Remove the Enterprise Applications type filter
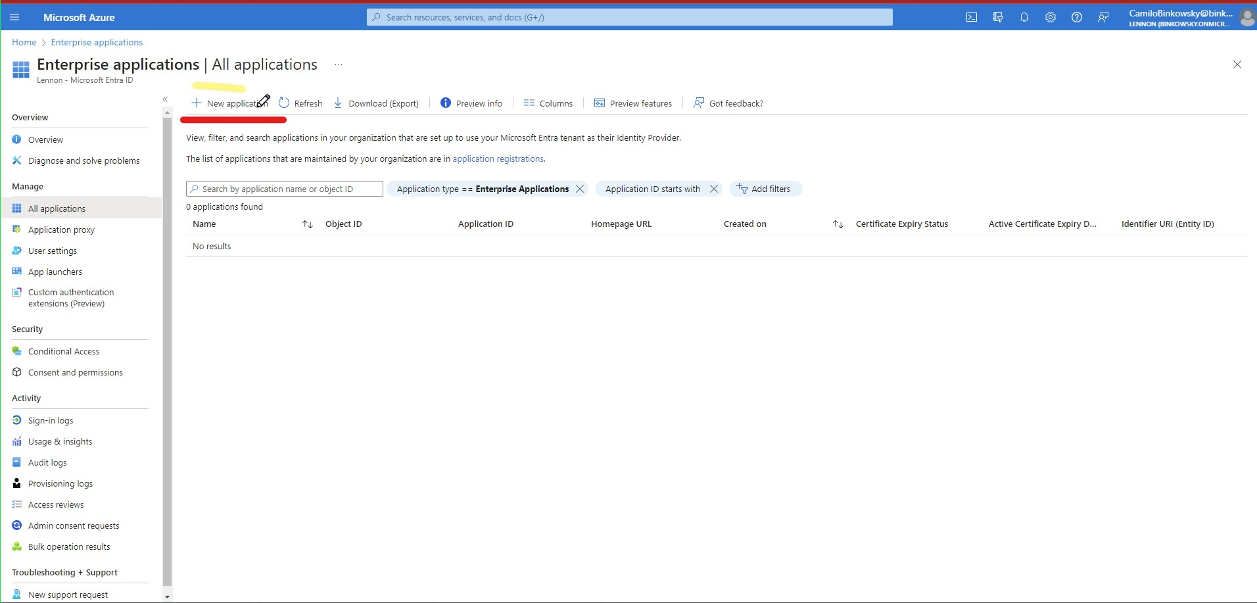 [579, 189]
